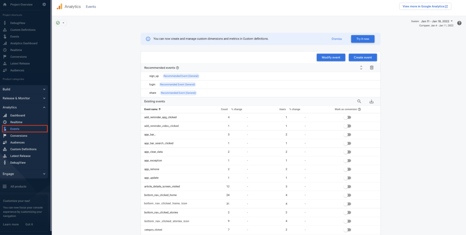
Task: Open Project Overview home icon
Action: point(5,5)
